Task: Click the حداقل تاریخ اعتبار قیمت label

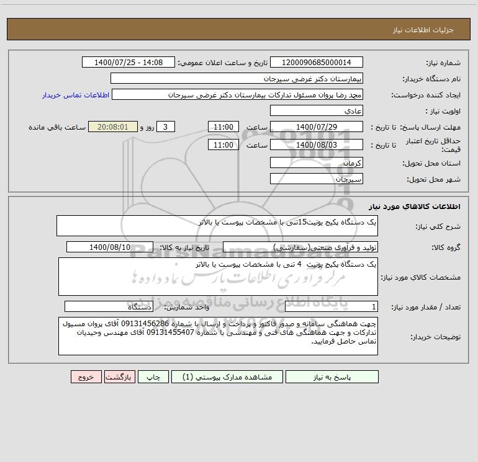Action: [x=433, y=145]
